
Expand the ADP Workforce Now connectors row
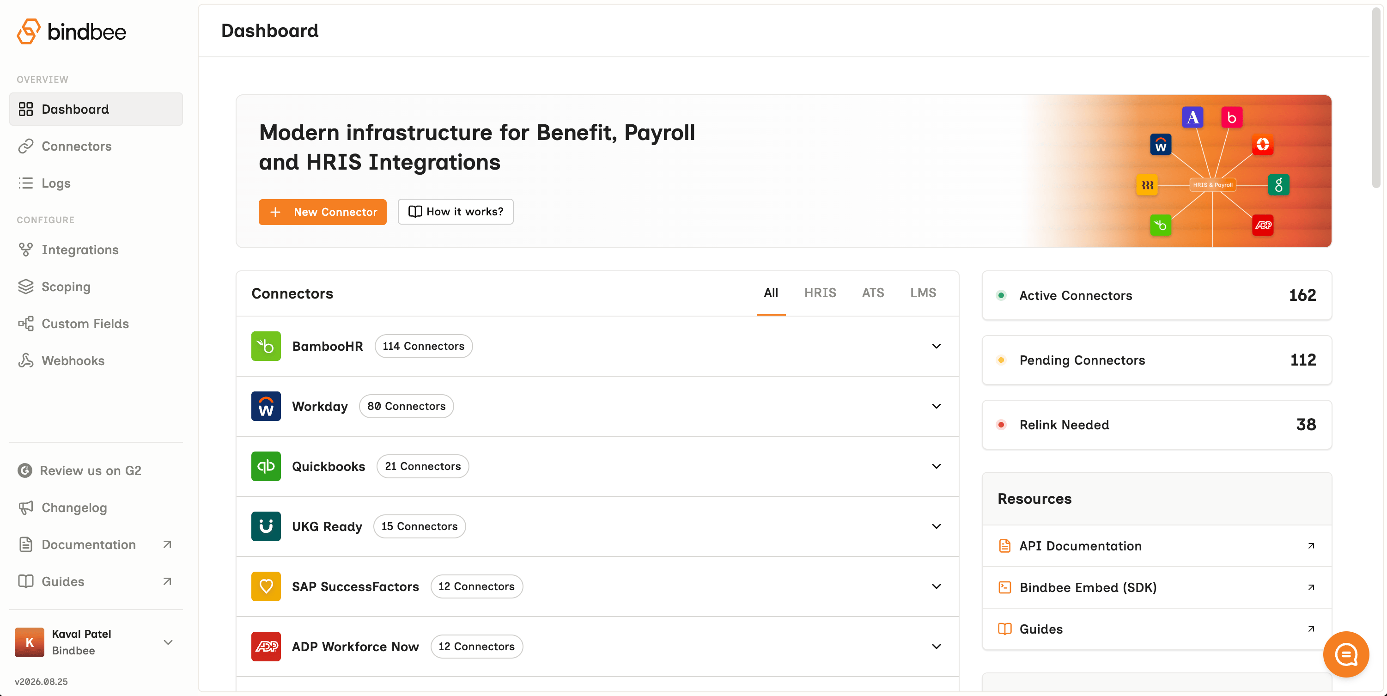937,647
